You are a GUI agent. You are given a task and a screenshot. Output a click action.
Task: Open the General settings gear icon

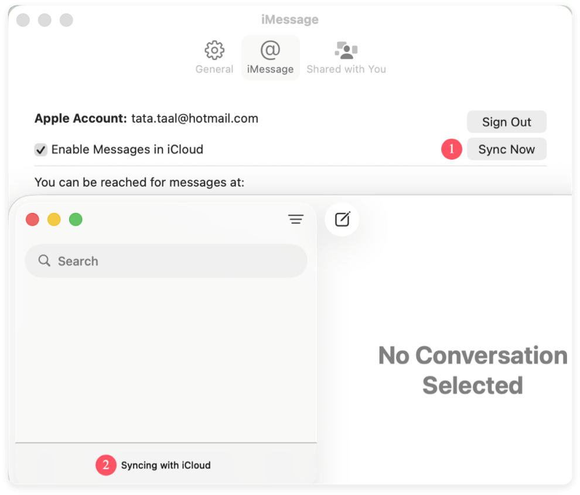point(214,50)
